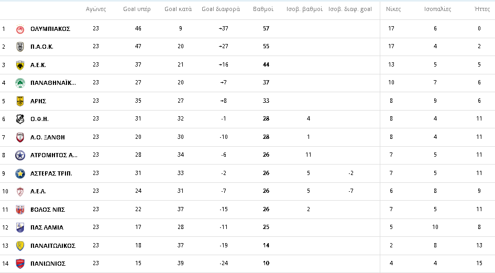Click the A.E.K. yellow eagle crest
495x273 pixels.
[x=20, y=65]
